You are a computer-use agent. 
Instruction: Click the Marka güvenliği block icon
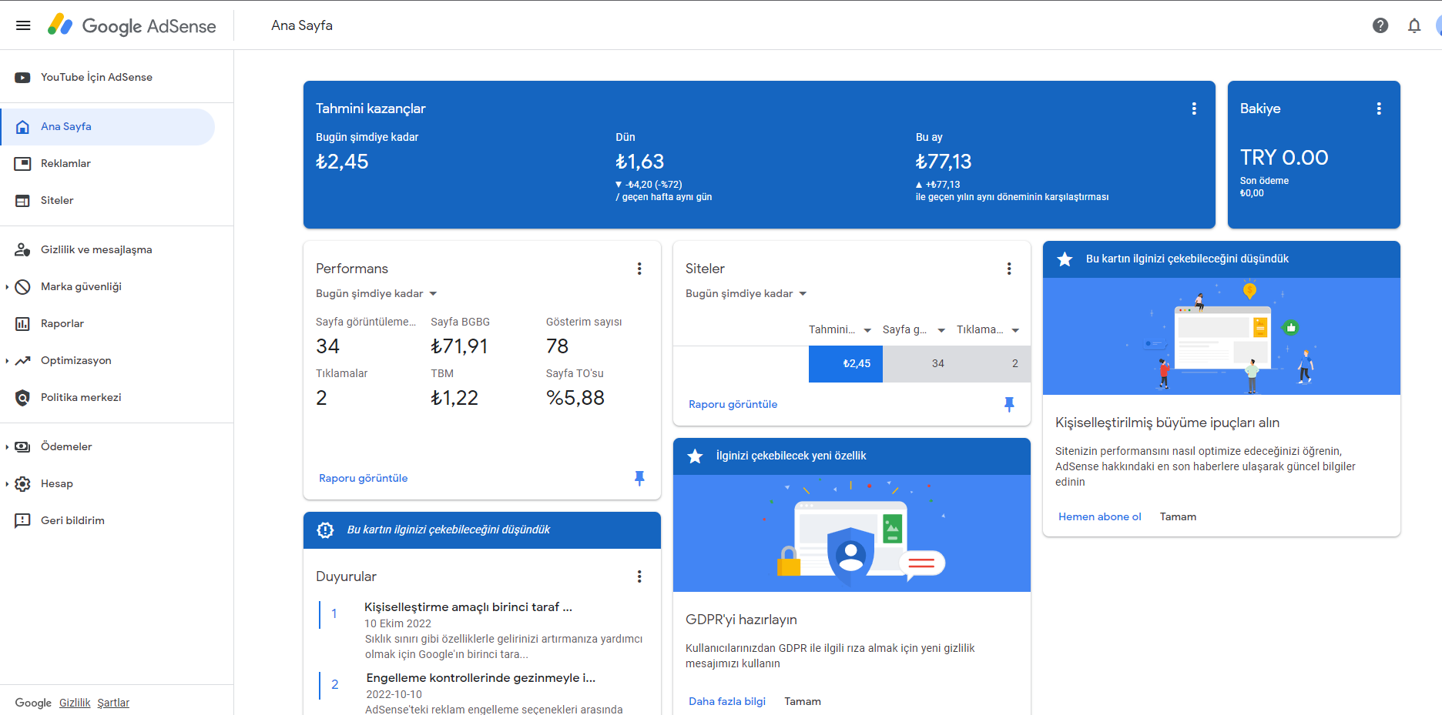coord(22,287)
